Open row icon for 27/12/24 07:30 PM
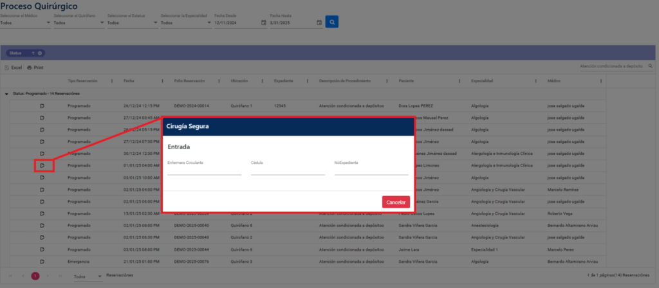 tap(42, 142)
